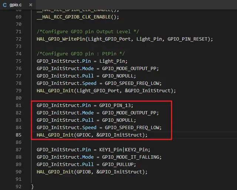Click the closing brace on line 92
Image resolution: width=237 pixels, height=190 pixels.
click(32, 187)
